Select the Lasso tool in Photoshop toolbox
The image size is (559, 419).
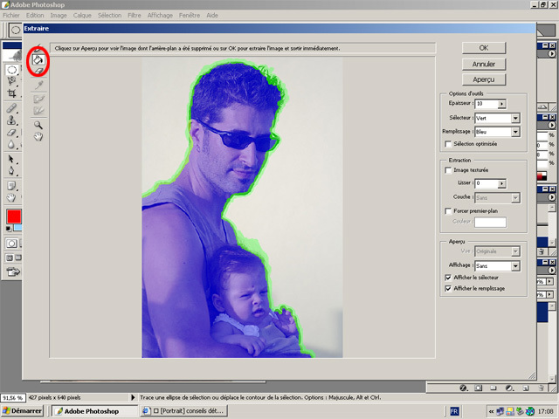[11, 81]
